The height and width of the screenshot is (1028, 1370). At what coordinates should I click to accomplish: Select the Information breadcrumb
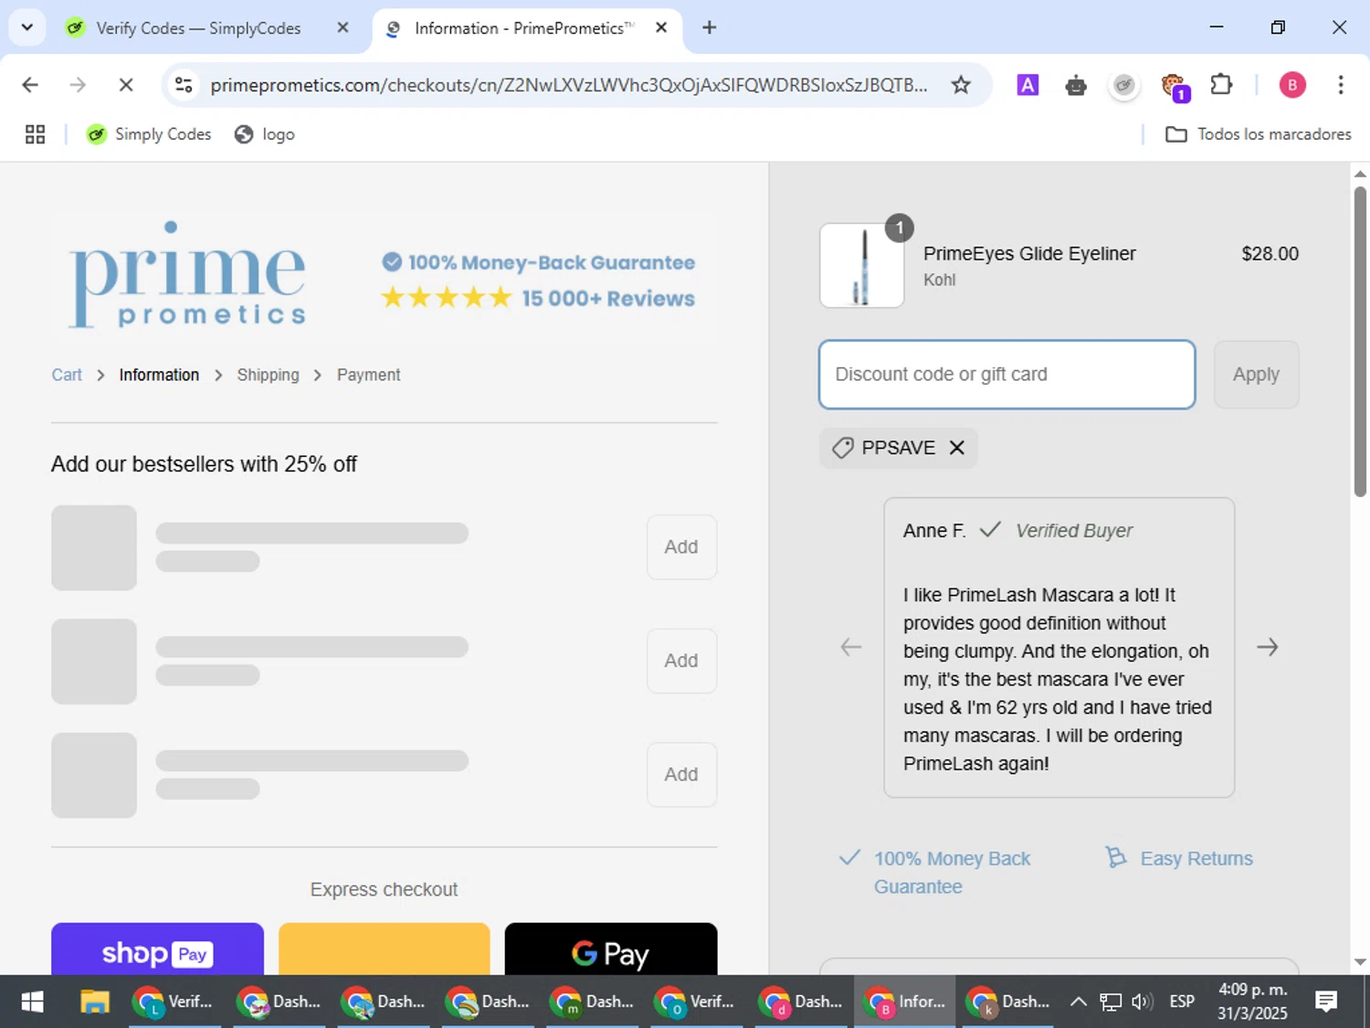(x=159, y=375)
